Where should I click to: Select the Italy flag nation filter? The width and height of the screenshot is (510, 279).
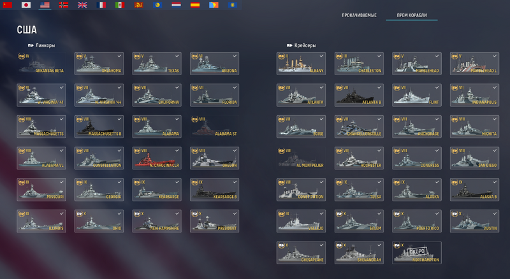(x=120, y=5)
